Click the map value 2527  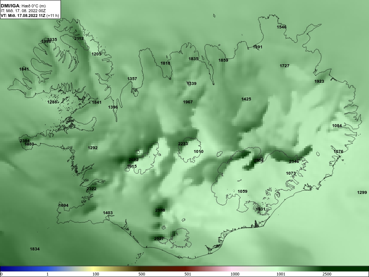159,239
